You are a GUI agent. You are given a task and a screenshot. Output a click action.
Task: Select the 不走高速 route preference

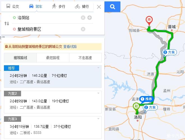[85, 58]
